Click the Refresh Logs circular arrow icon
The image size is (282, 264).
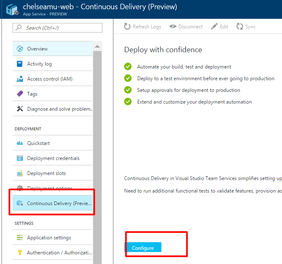pyautogui.click(x=127, y=26)
